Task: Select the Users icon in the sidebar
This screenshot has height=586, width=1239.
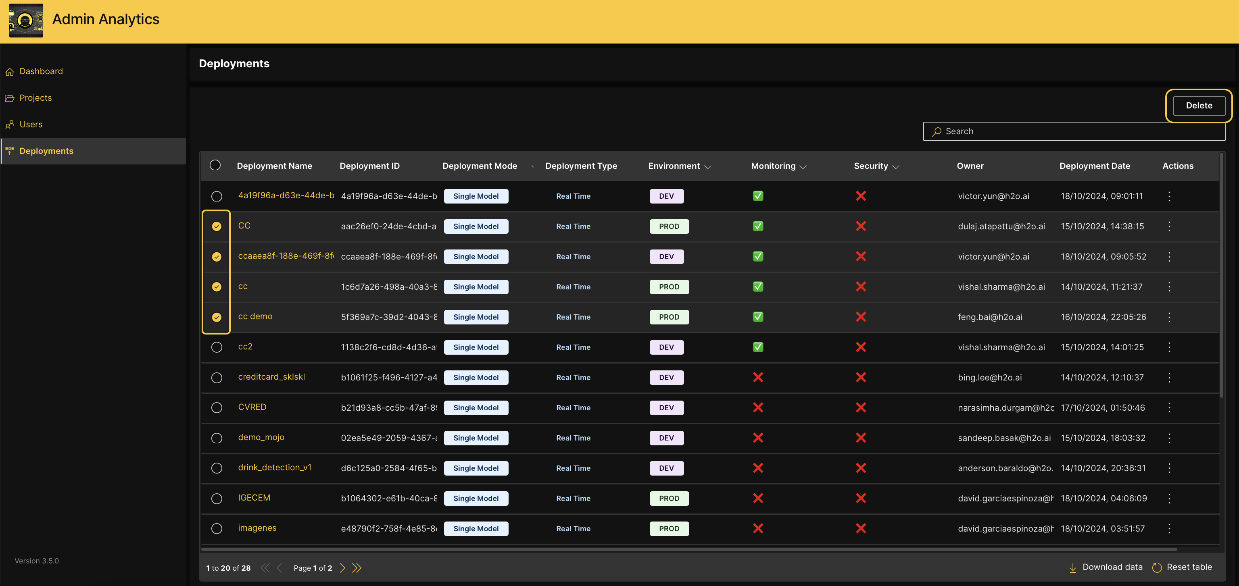Action: [x=10, y=124]
